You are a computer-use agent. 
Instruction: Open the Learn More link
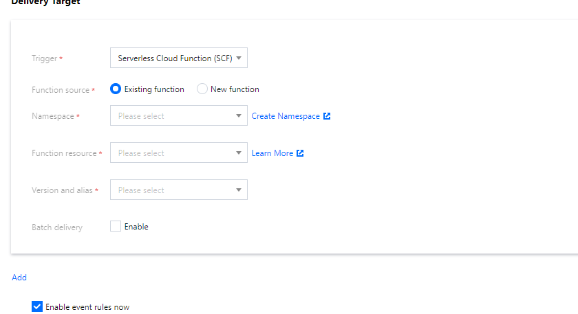coord(272,153)
